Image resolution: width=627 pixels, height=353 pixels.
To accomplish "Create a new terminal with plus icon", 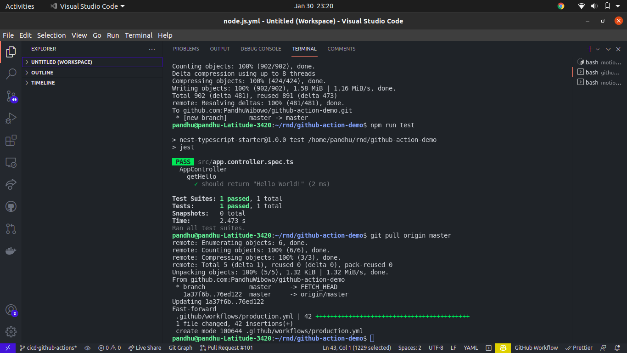I will (590, 49).
